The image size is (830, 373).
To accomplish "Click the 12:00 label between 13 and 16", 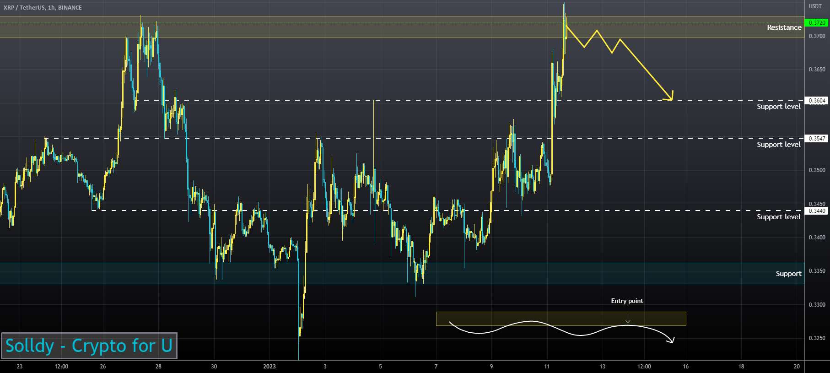I will pos(644,367).
